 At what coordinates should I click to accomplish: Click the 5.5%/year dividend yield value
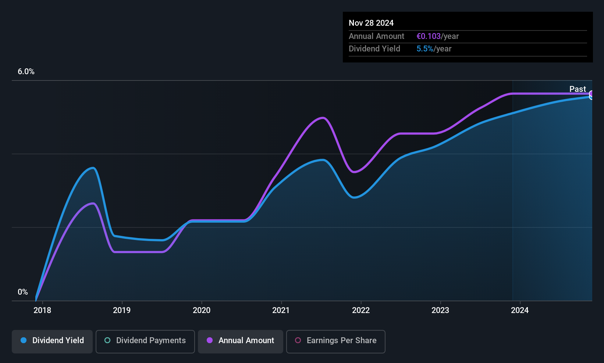434,49
